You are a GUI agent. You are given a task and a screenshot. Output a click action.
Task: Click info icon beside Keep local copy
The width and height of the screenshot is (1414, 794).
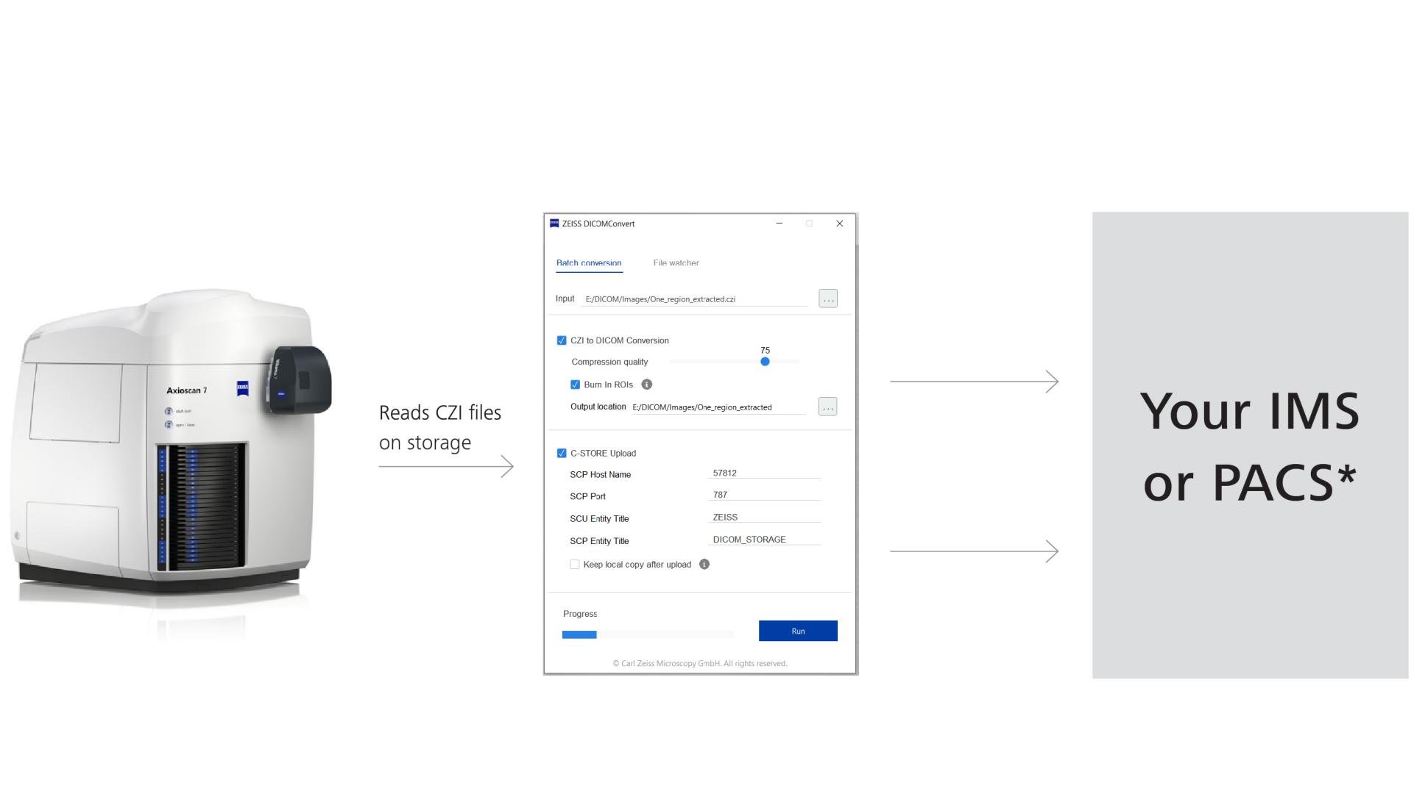click(x=704, y=565)
